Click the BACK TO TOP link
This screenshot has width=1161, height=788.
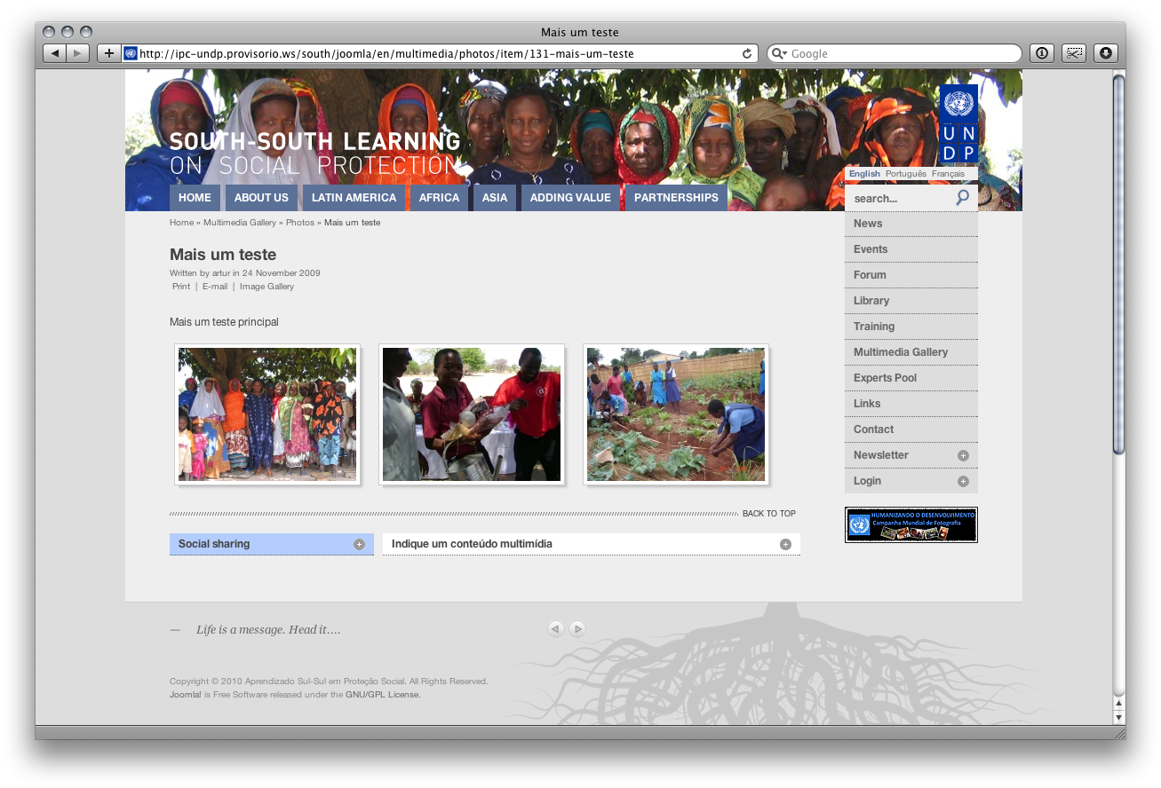pos(769,514)
